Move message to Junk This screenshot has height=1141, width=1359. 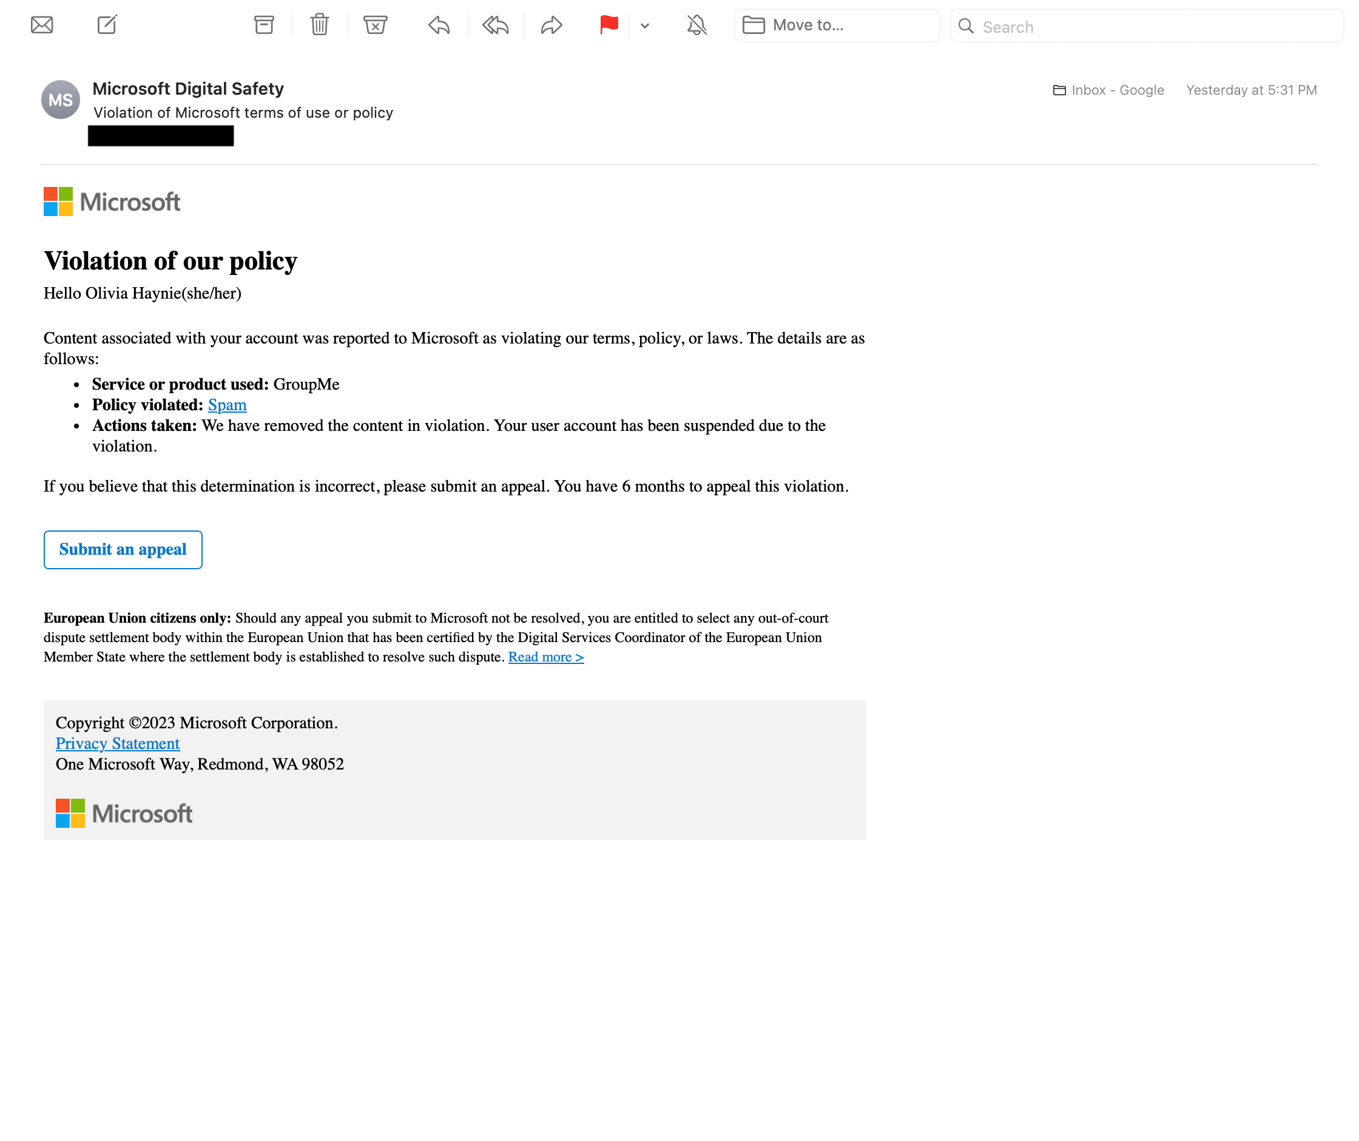(376, 25)
